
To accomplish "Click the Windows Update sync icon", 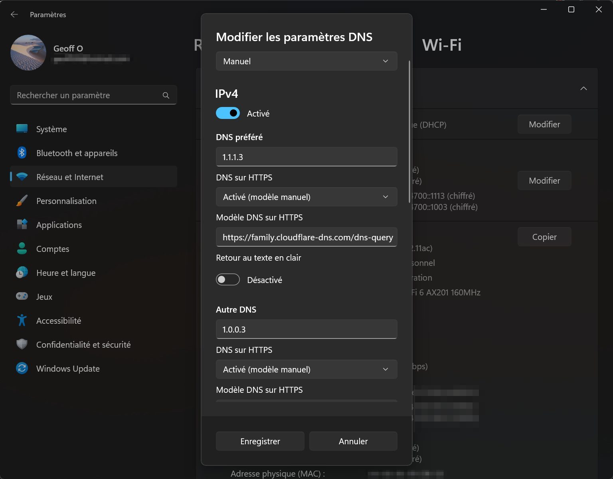I will (x=22, y=368).
